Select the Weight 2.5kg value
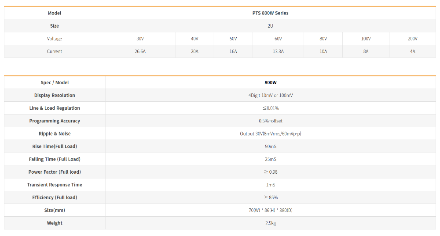Viewport: 440px width, 236px height. coord(270,223)
